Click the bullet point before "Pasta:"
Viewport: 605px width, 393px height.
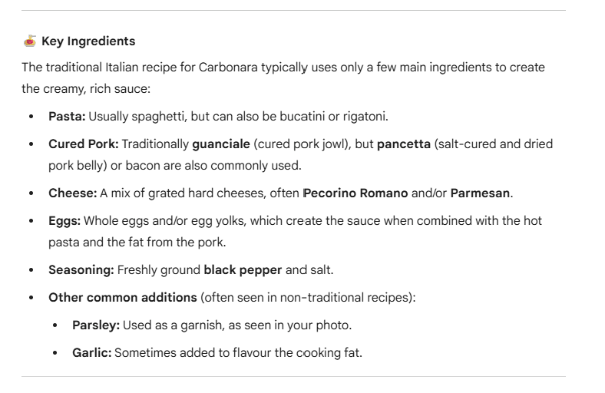pyautogui.click(x=31, y=116)
